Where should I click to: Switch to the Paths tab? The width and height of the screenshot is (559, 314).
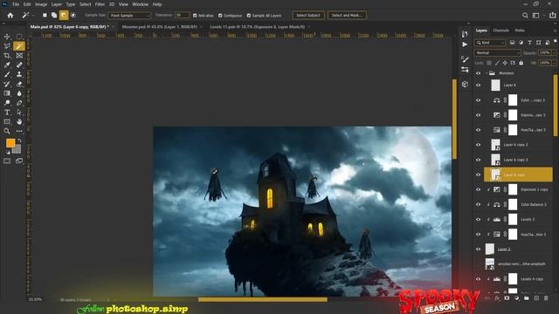click(x=520, y=31)
